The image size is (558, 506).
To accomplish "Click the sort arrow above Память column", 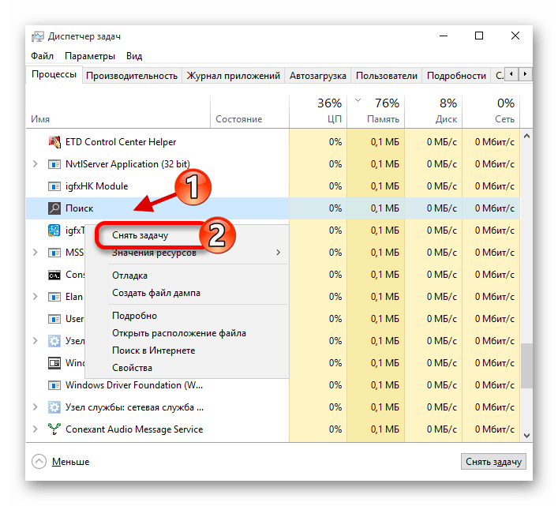I will click(x=358, y=100).
